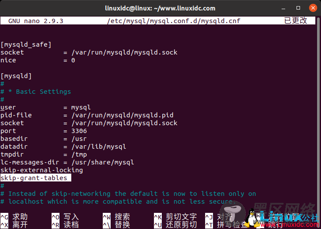The width and height of the screenshot is (321, 229).
Task: Click the datadir value /var/lib/mysql
Action: (99, 147)
